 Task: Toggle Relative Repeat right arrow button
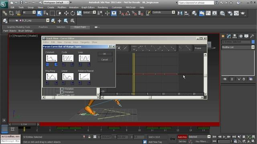coord(89,83)
